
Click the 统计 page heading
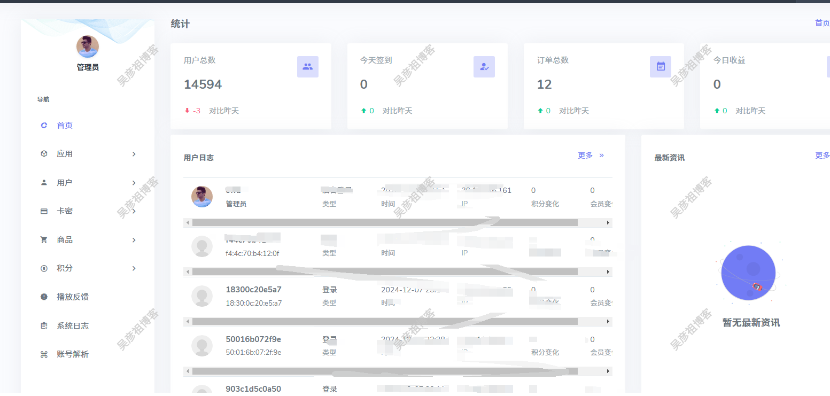coord(180,24)
